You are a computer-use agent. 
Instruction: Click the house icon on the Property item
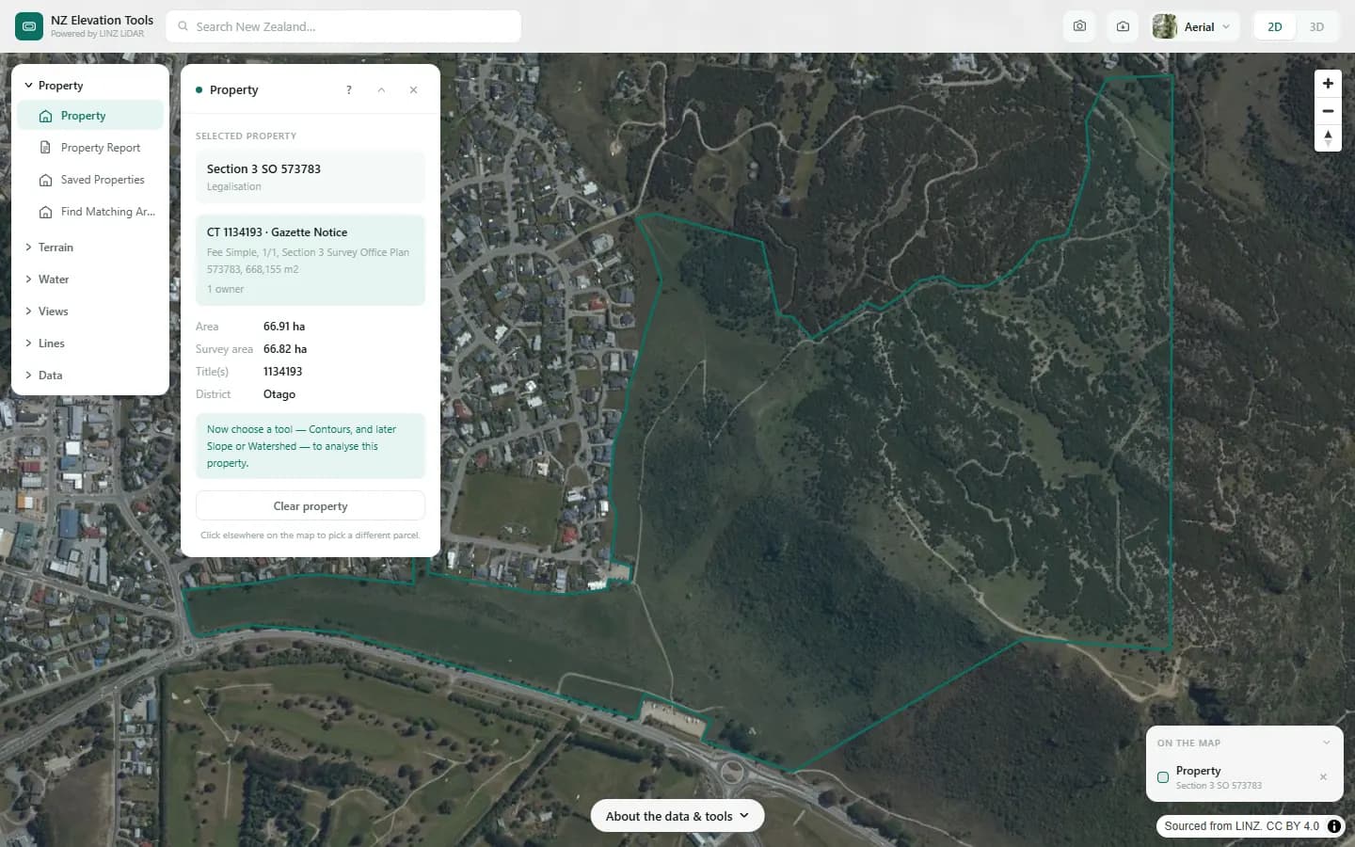(45, 116)
